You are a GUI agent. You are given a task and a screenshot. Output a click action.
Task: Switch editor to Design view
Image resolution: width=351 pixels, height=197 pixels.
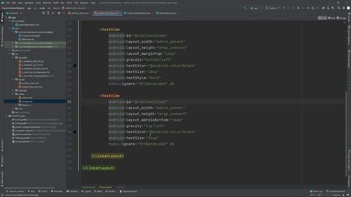[341, 18]
